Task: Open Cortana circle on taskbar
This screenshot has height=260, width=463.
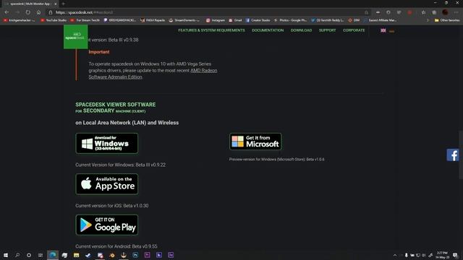Action: [x=29, y=255]
